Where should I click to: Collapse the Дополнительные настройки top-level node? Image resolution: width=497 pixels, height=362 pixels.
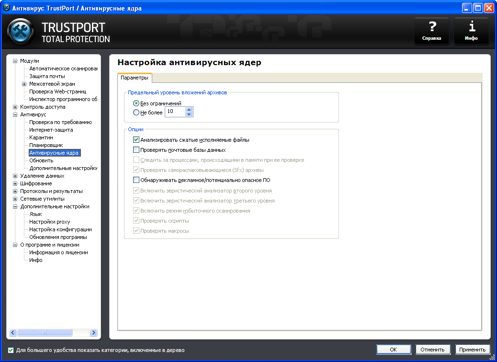(15, 207)
